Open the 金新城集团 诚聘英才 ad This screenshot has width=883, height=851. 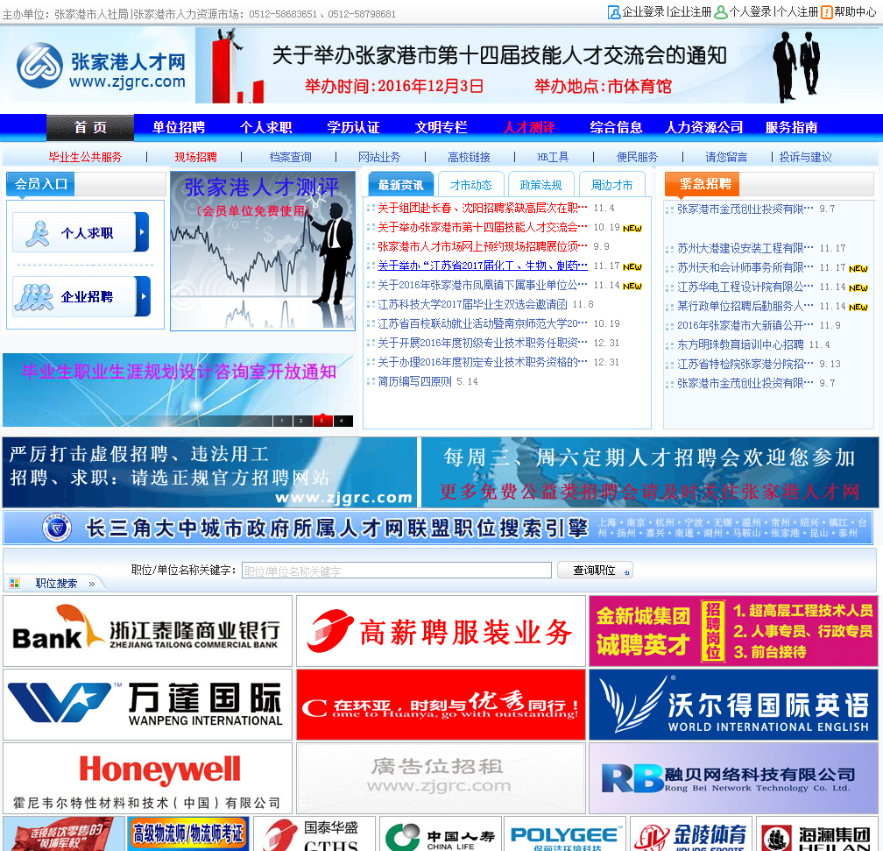tap(734, 631)
